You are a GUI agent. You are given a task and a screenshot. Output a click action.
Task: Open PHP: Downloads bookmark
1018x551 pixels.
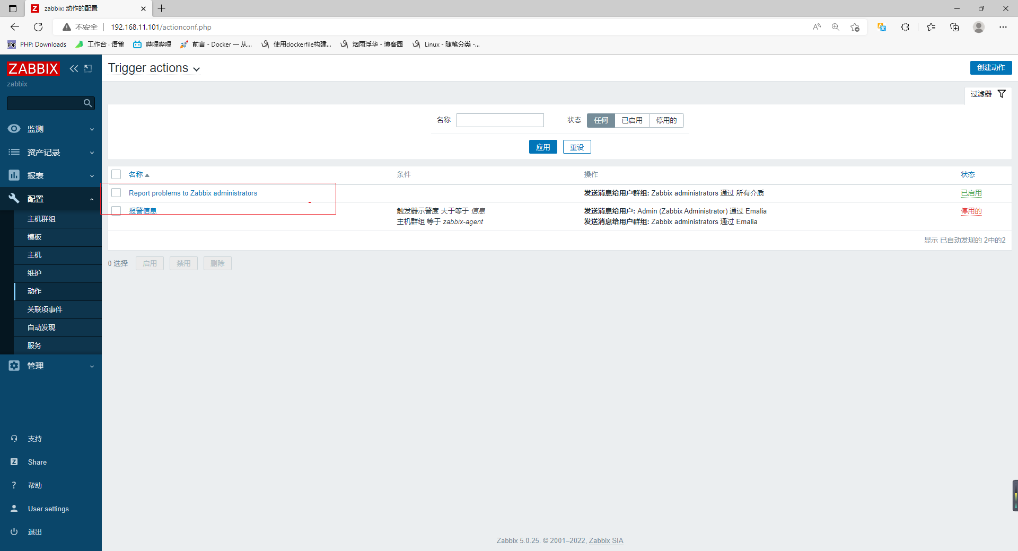click(x=37, y=45)
